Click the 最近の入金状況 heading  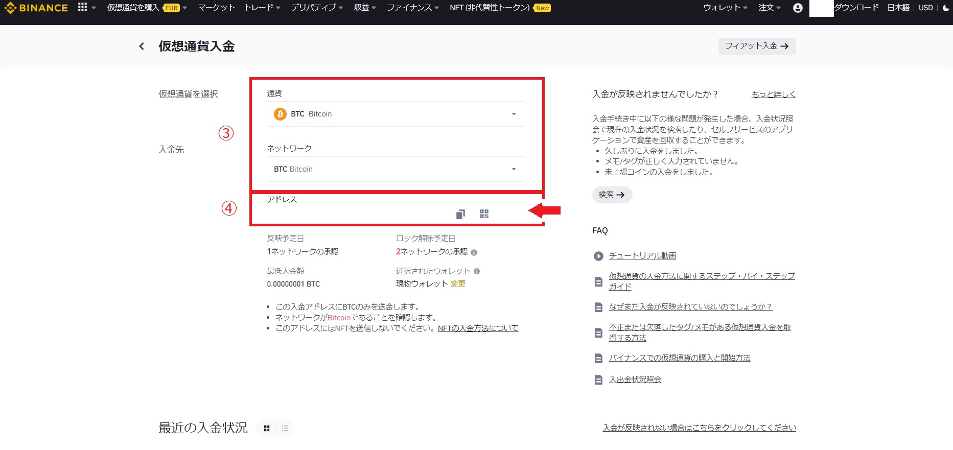click(203, 428)
